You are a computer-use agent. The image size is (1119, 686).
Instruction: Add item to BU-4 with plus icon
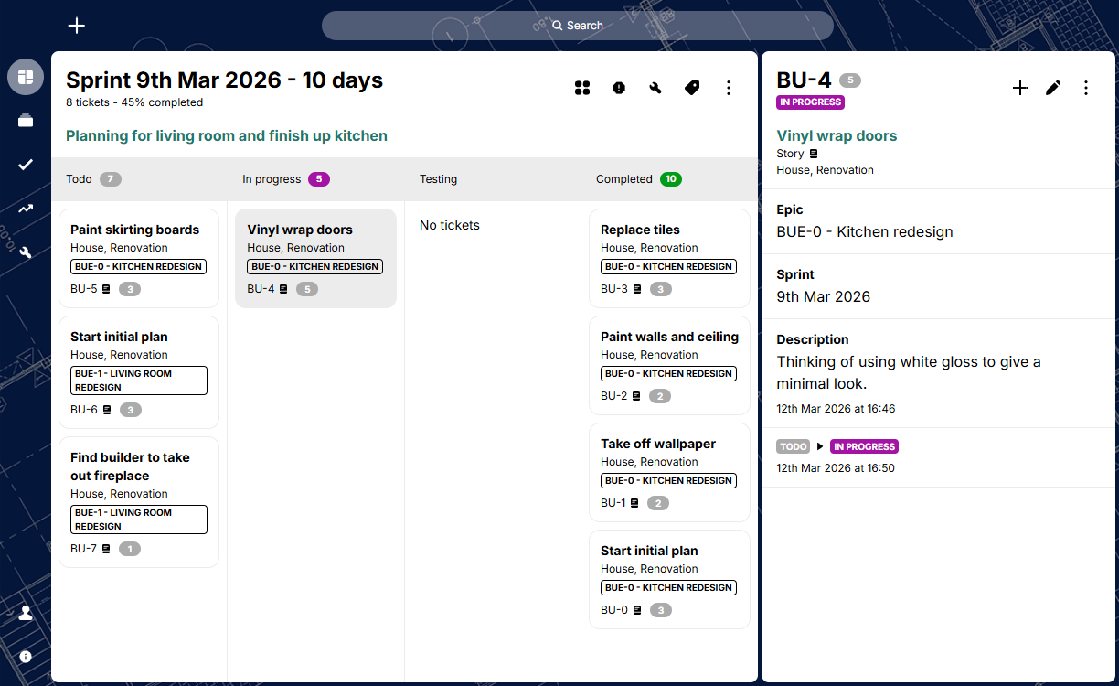click(1020, 88)
